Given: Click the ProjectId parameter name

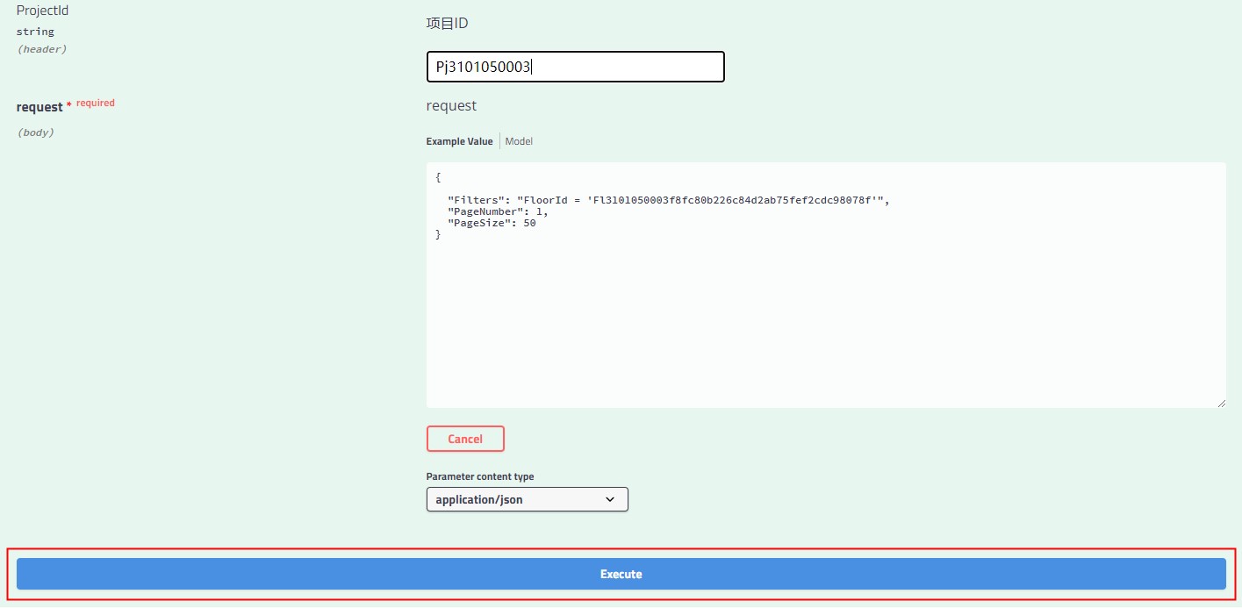Looking at the screenshot, I should [42, 11].
